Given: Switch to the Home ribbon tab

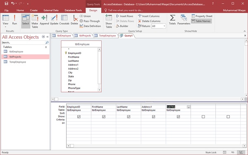Looking at the screenshot, I should pyautogui.click(x=20, y=10).
